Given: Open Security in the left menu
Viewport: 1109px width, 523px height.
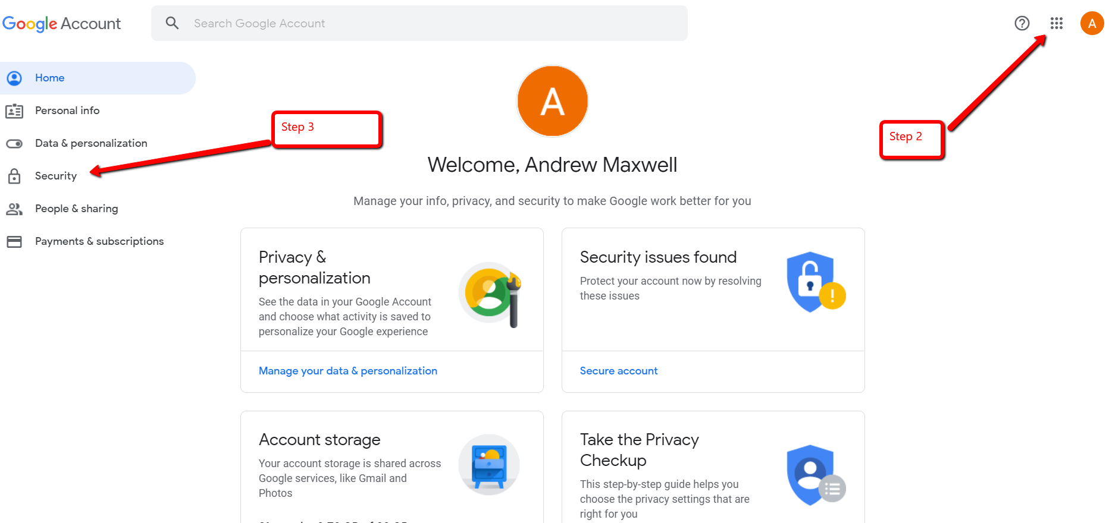Looking at the screenshot, I should 56,176.
